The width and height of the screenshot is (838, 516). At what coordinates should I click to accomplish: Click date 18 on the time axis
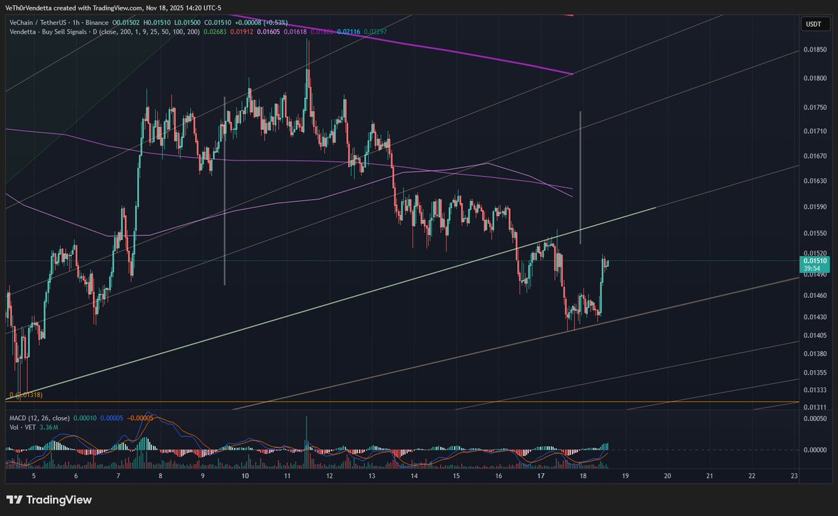[x=583, y=476]
